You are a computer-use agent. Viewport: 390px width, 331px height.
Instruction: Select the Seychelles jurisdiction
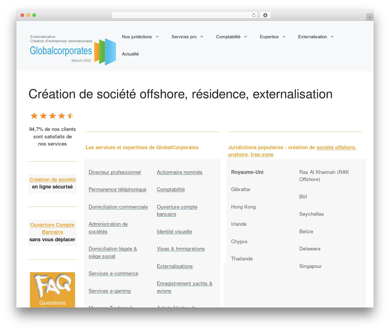tap(311, 214)
